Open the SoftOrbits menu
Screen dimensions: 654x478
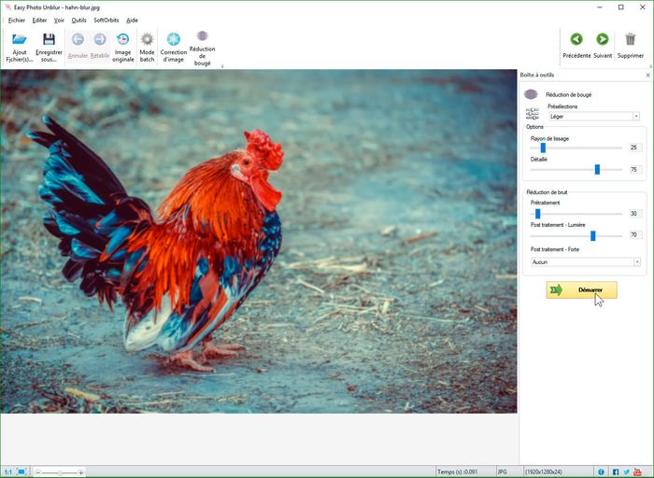pyautogui.click(x=106, y=20)
